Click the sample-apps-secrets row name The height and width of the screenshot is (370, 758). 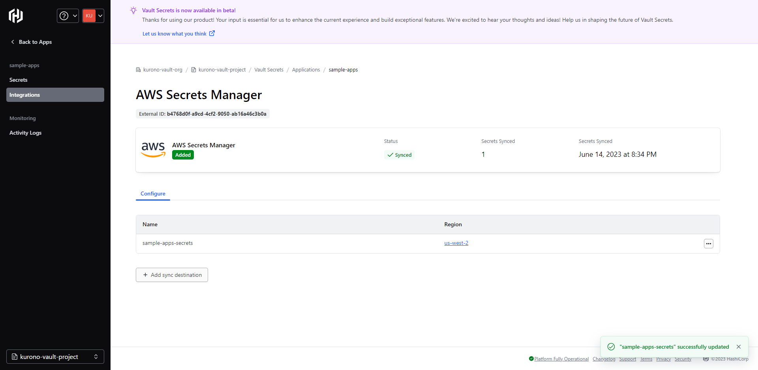tap(168, 243)
